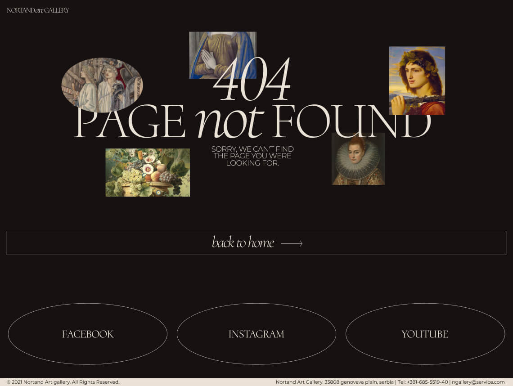Go back to home via the outlined button
The width and height of the screenshot is (513, 386).
[256, 243]
